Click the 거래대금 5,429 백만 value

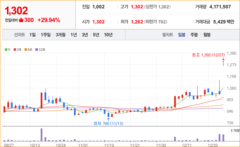point(224,22)
